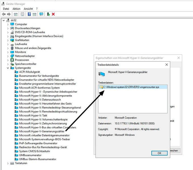Click the Device Manager title bar icon
Screen dimensions: 193x170
click(x=3, y=4)
